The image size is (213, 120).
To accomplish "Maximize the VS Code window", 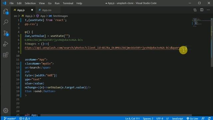I will pos(199,3).
